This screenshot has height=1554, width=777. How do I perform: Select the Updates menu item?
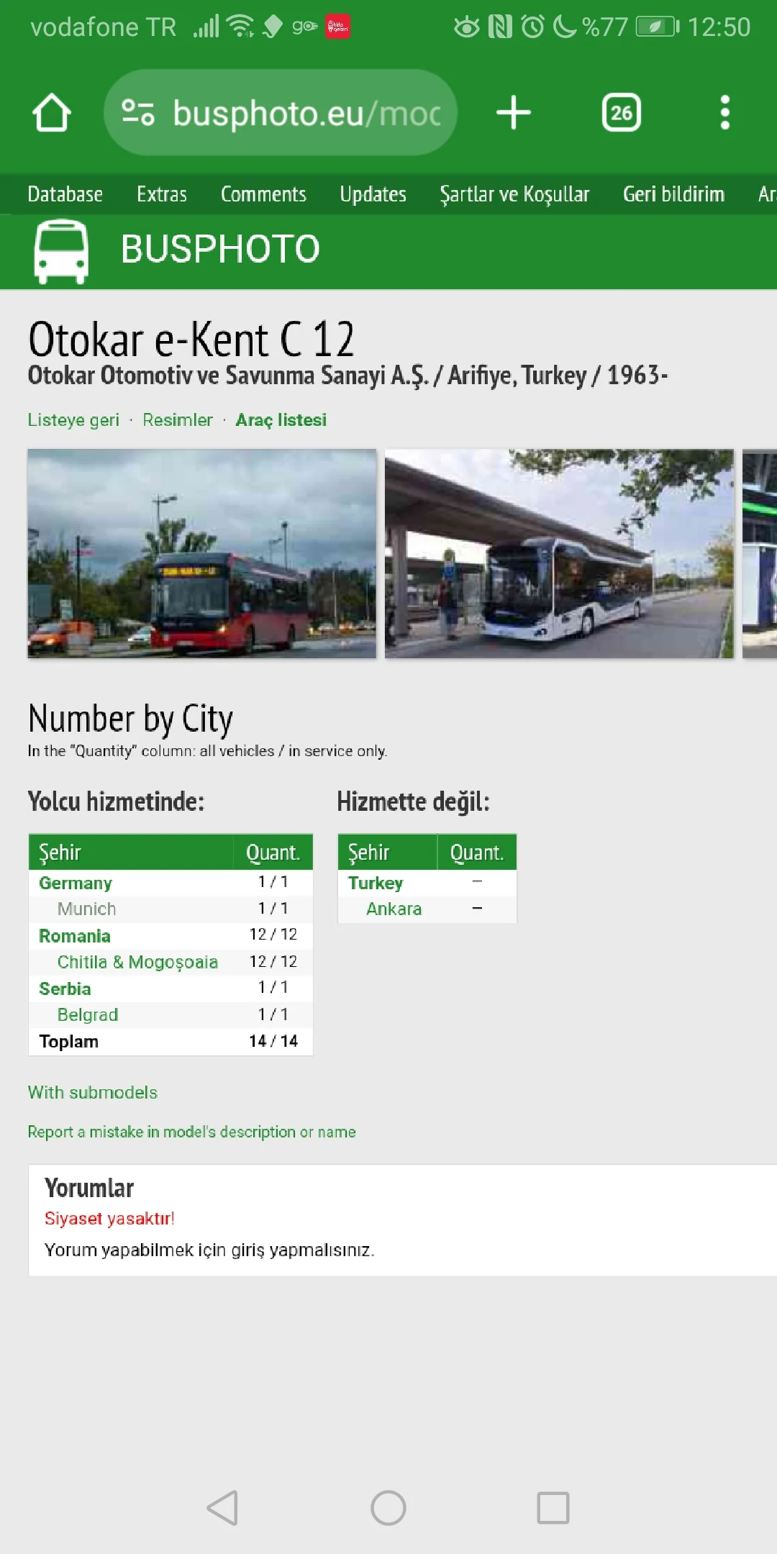point(373,194)
